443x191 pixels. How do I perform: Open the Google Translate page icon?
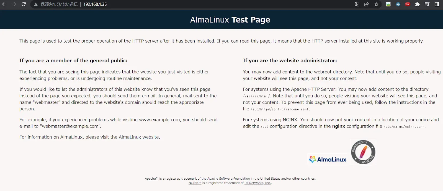(357, 4)
